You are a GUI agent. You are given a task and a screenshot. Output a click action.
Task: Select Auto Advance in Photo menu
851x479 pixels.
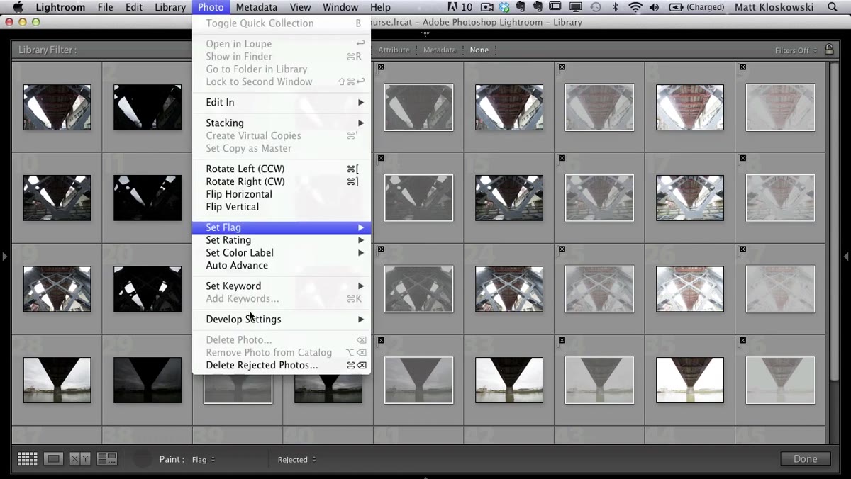point(282,265)
